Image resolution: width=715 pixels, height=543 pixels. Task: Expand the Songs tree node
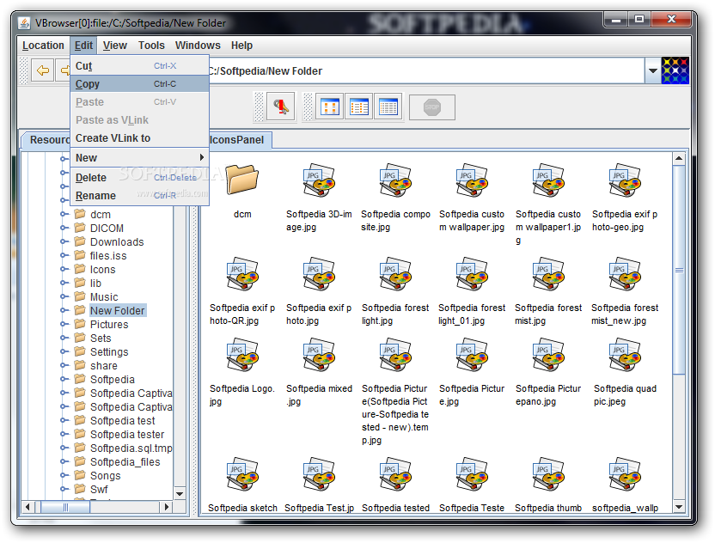(x=64, y=475)
